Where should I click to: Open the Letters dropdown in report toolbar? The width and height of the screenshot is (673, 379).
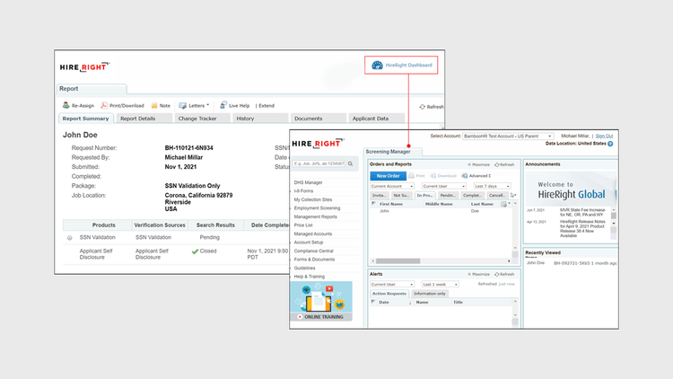click(x=194, y=105)
